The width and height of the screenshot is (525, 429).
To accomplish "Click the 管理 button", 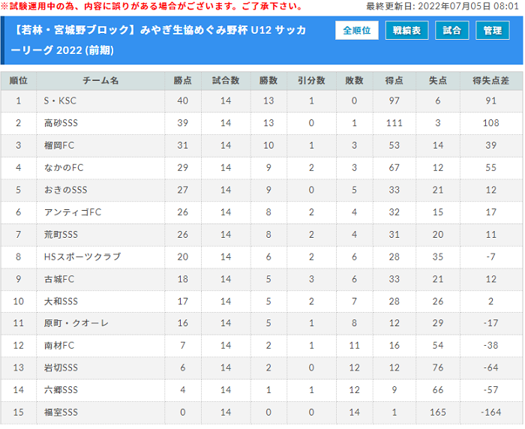I will [x=493, y=31].
